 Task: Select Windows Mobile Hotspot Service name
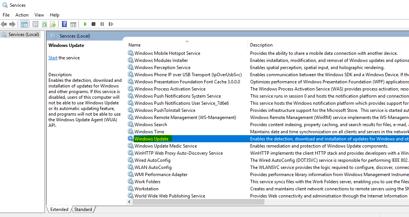tap(167, 53)
